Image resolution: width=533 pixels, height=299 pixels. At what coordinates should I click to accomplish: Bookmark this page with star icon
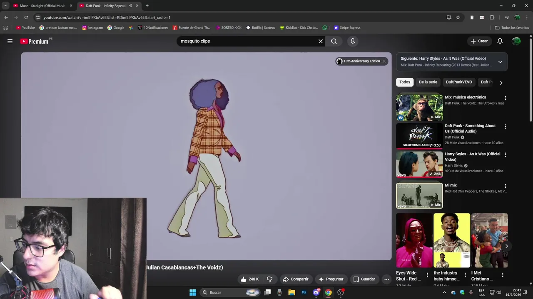pos(458,17)
